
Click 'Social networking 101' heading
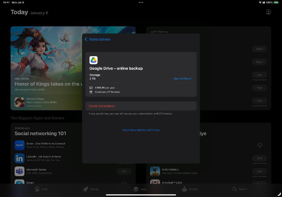(41, 133)
